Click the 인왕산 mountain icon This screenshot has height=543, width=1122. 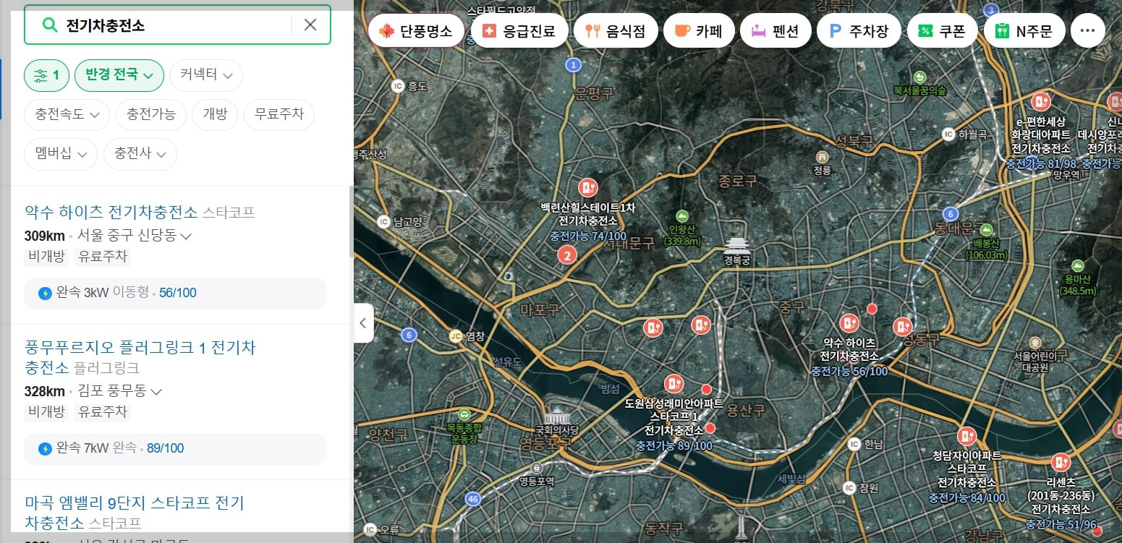(681, 215)
